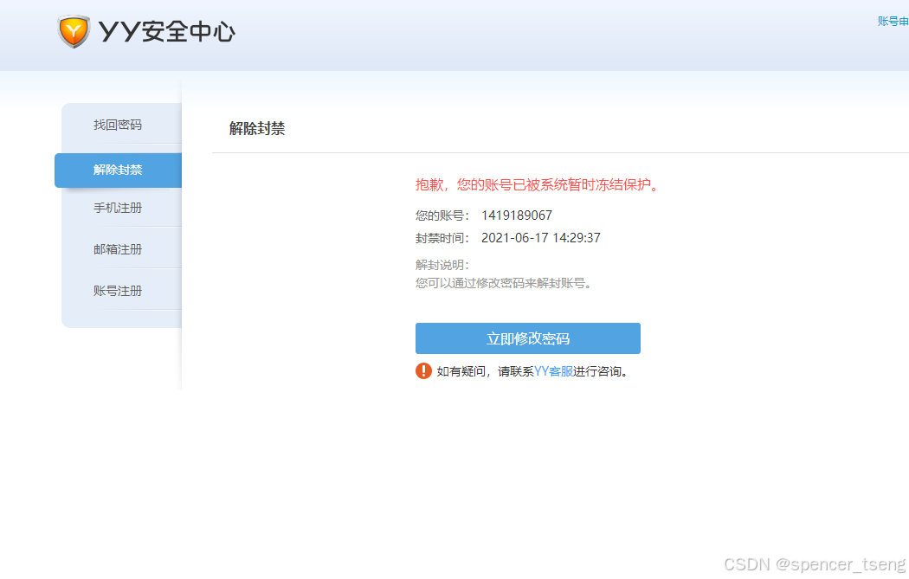Click the red frozen account notice text
This screenshot has width=909, height=579.
pos(538,185)
